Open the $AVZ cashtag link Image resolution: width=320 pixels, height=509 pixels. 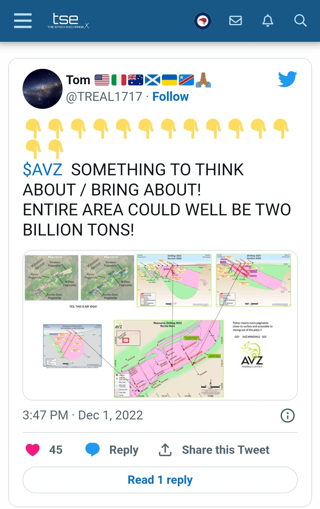pos(43,170)
